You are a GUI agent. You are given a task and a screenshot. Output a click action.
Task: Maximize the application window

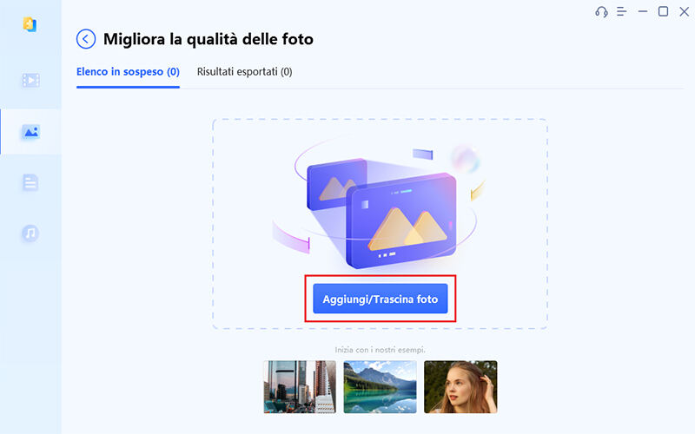click(x=663, y=11)
